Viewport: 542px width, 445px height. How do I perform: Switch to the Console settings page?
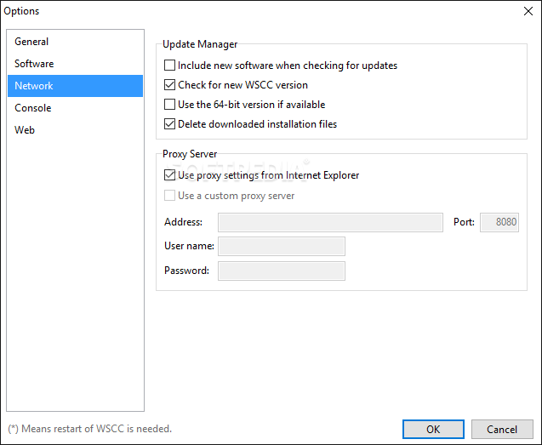33,108
